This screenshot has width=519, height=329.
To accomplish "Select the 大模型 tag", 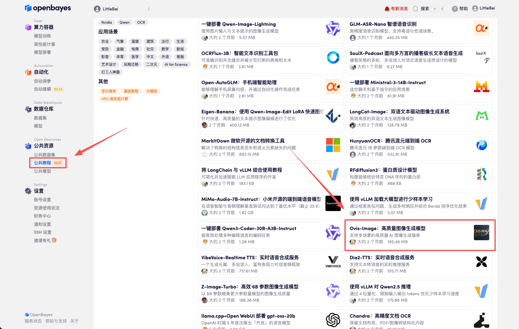I will (152, 91).
